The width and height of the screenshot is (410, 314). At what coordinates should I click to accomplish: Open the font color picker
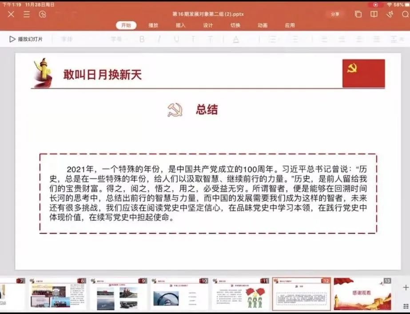tap(236, 39)
